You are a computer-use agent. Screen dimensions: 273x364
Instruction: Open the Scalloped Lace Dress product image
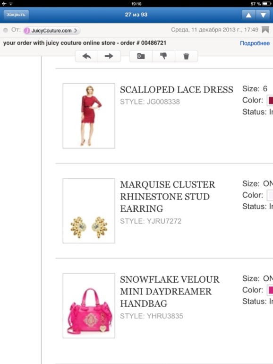pos(89,116)
